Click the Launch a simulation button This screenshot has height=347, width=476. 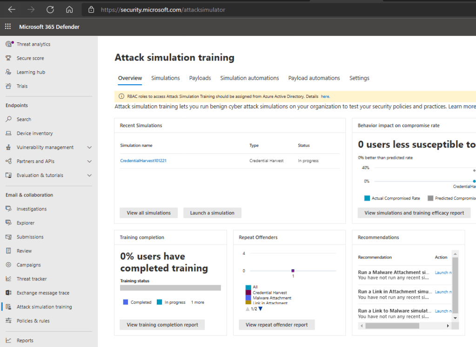[212, 213]
